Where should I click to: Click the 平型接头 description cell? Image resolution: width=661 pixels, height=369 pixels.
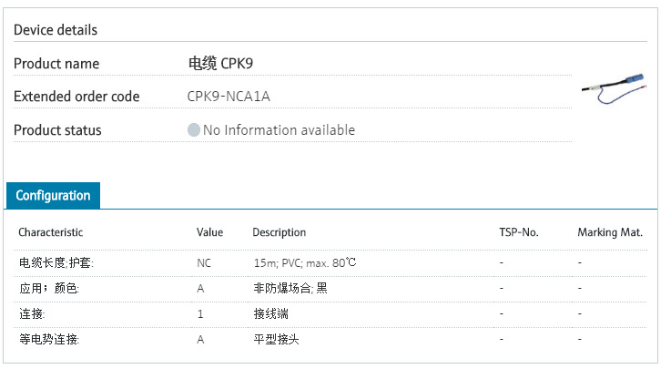276,339
